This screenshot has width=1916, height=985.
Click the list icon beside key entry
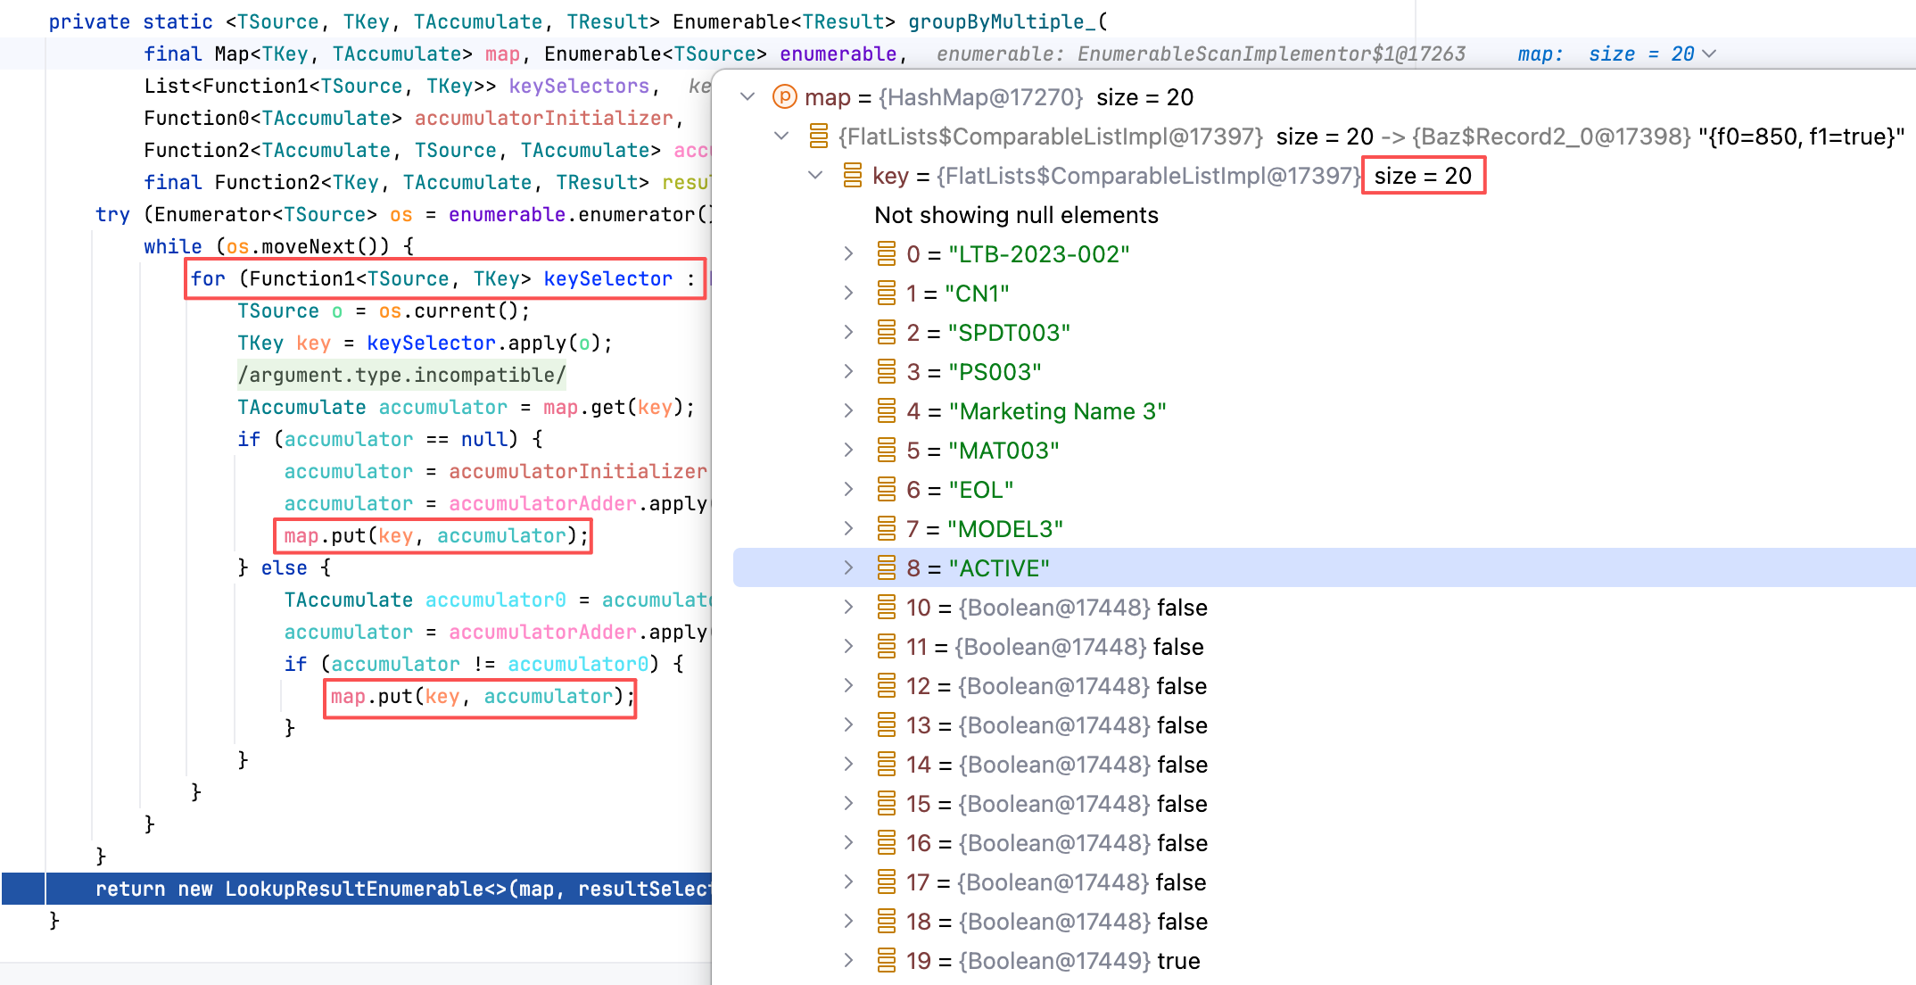pos(852,175)
